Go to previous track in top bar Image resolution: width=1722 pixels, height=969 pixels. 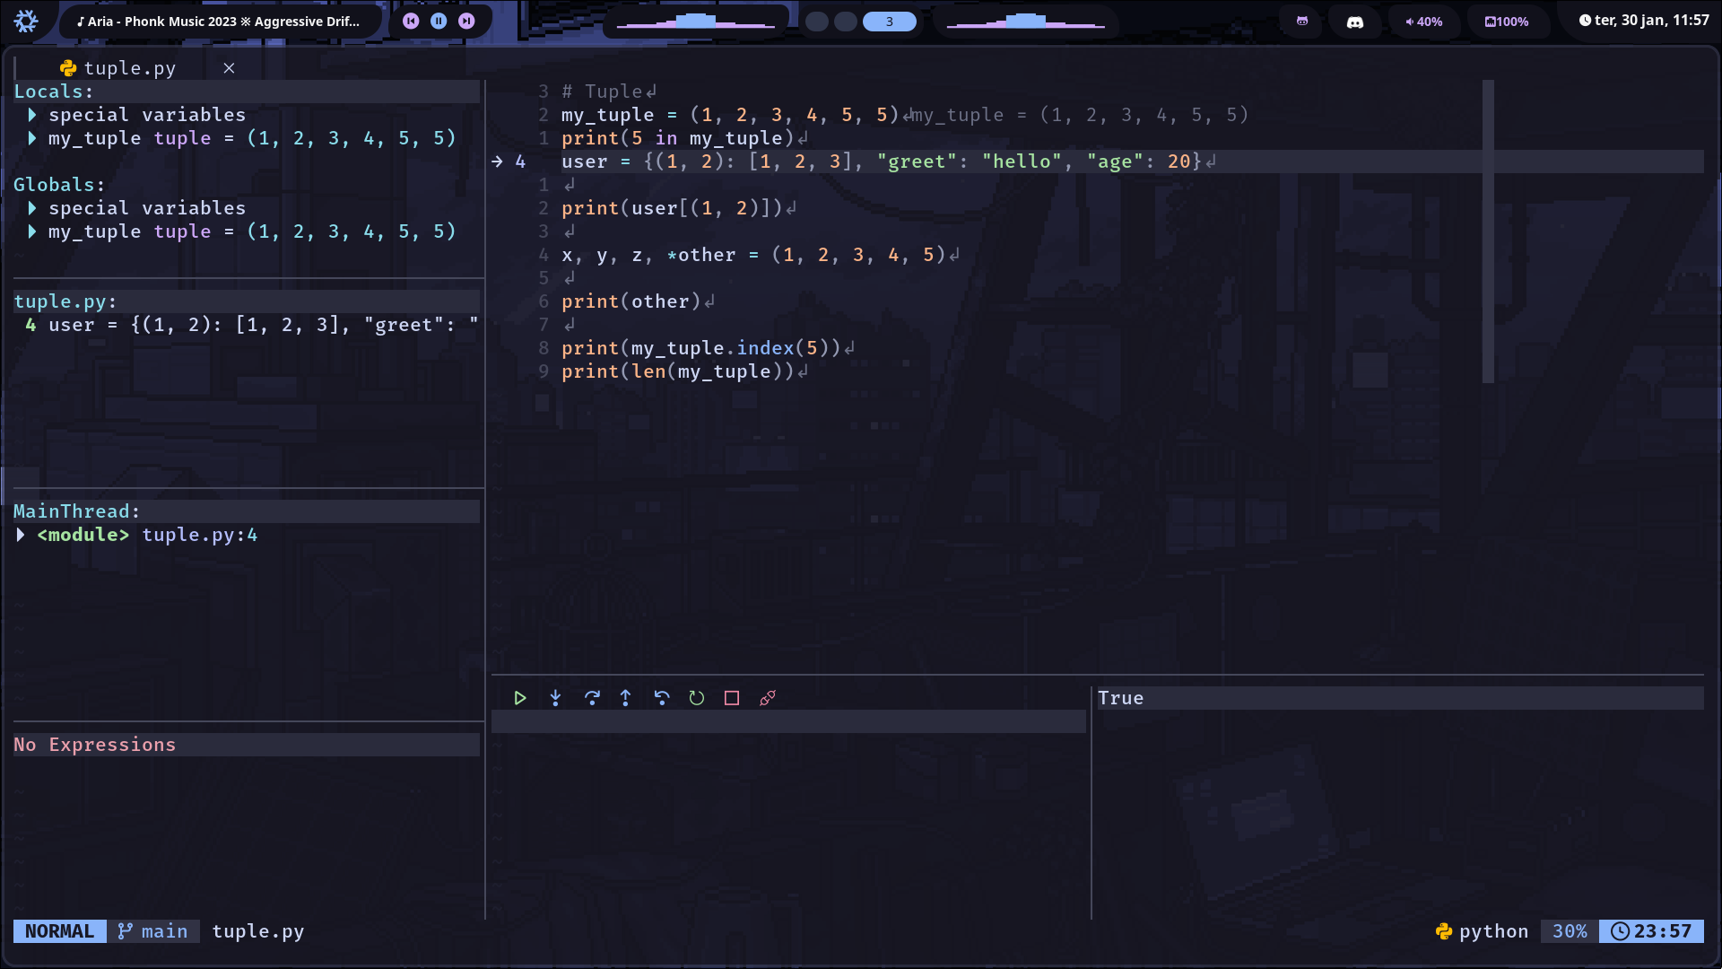click(411, 21)
